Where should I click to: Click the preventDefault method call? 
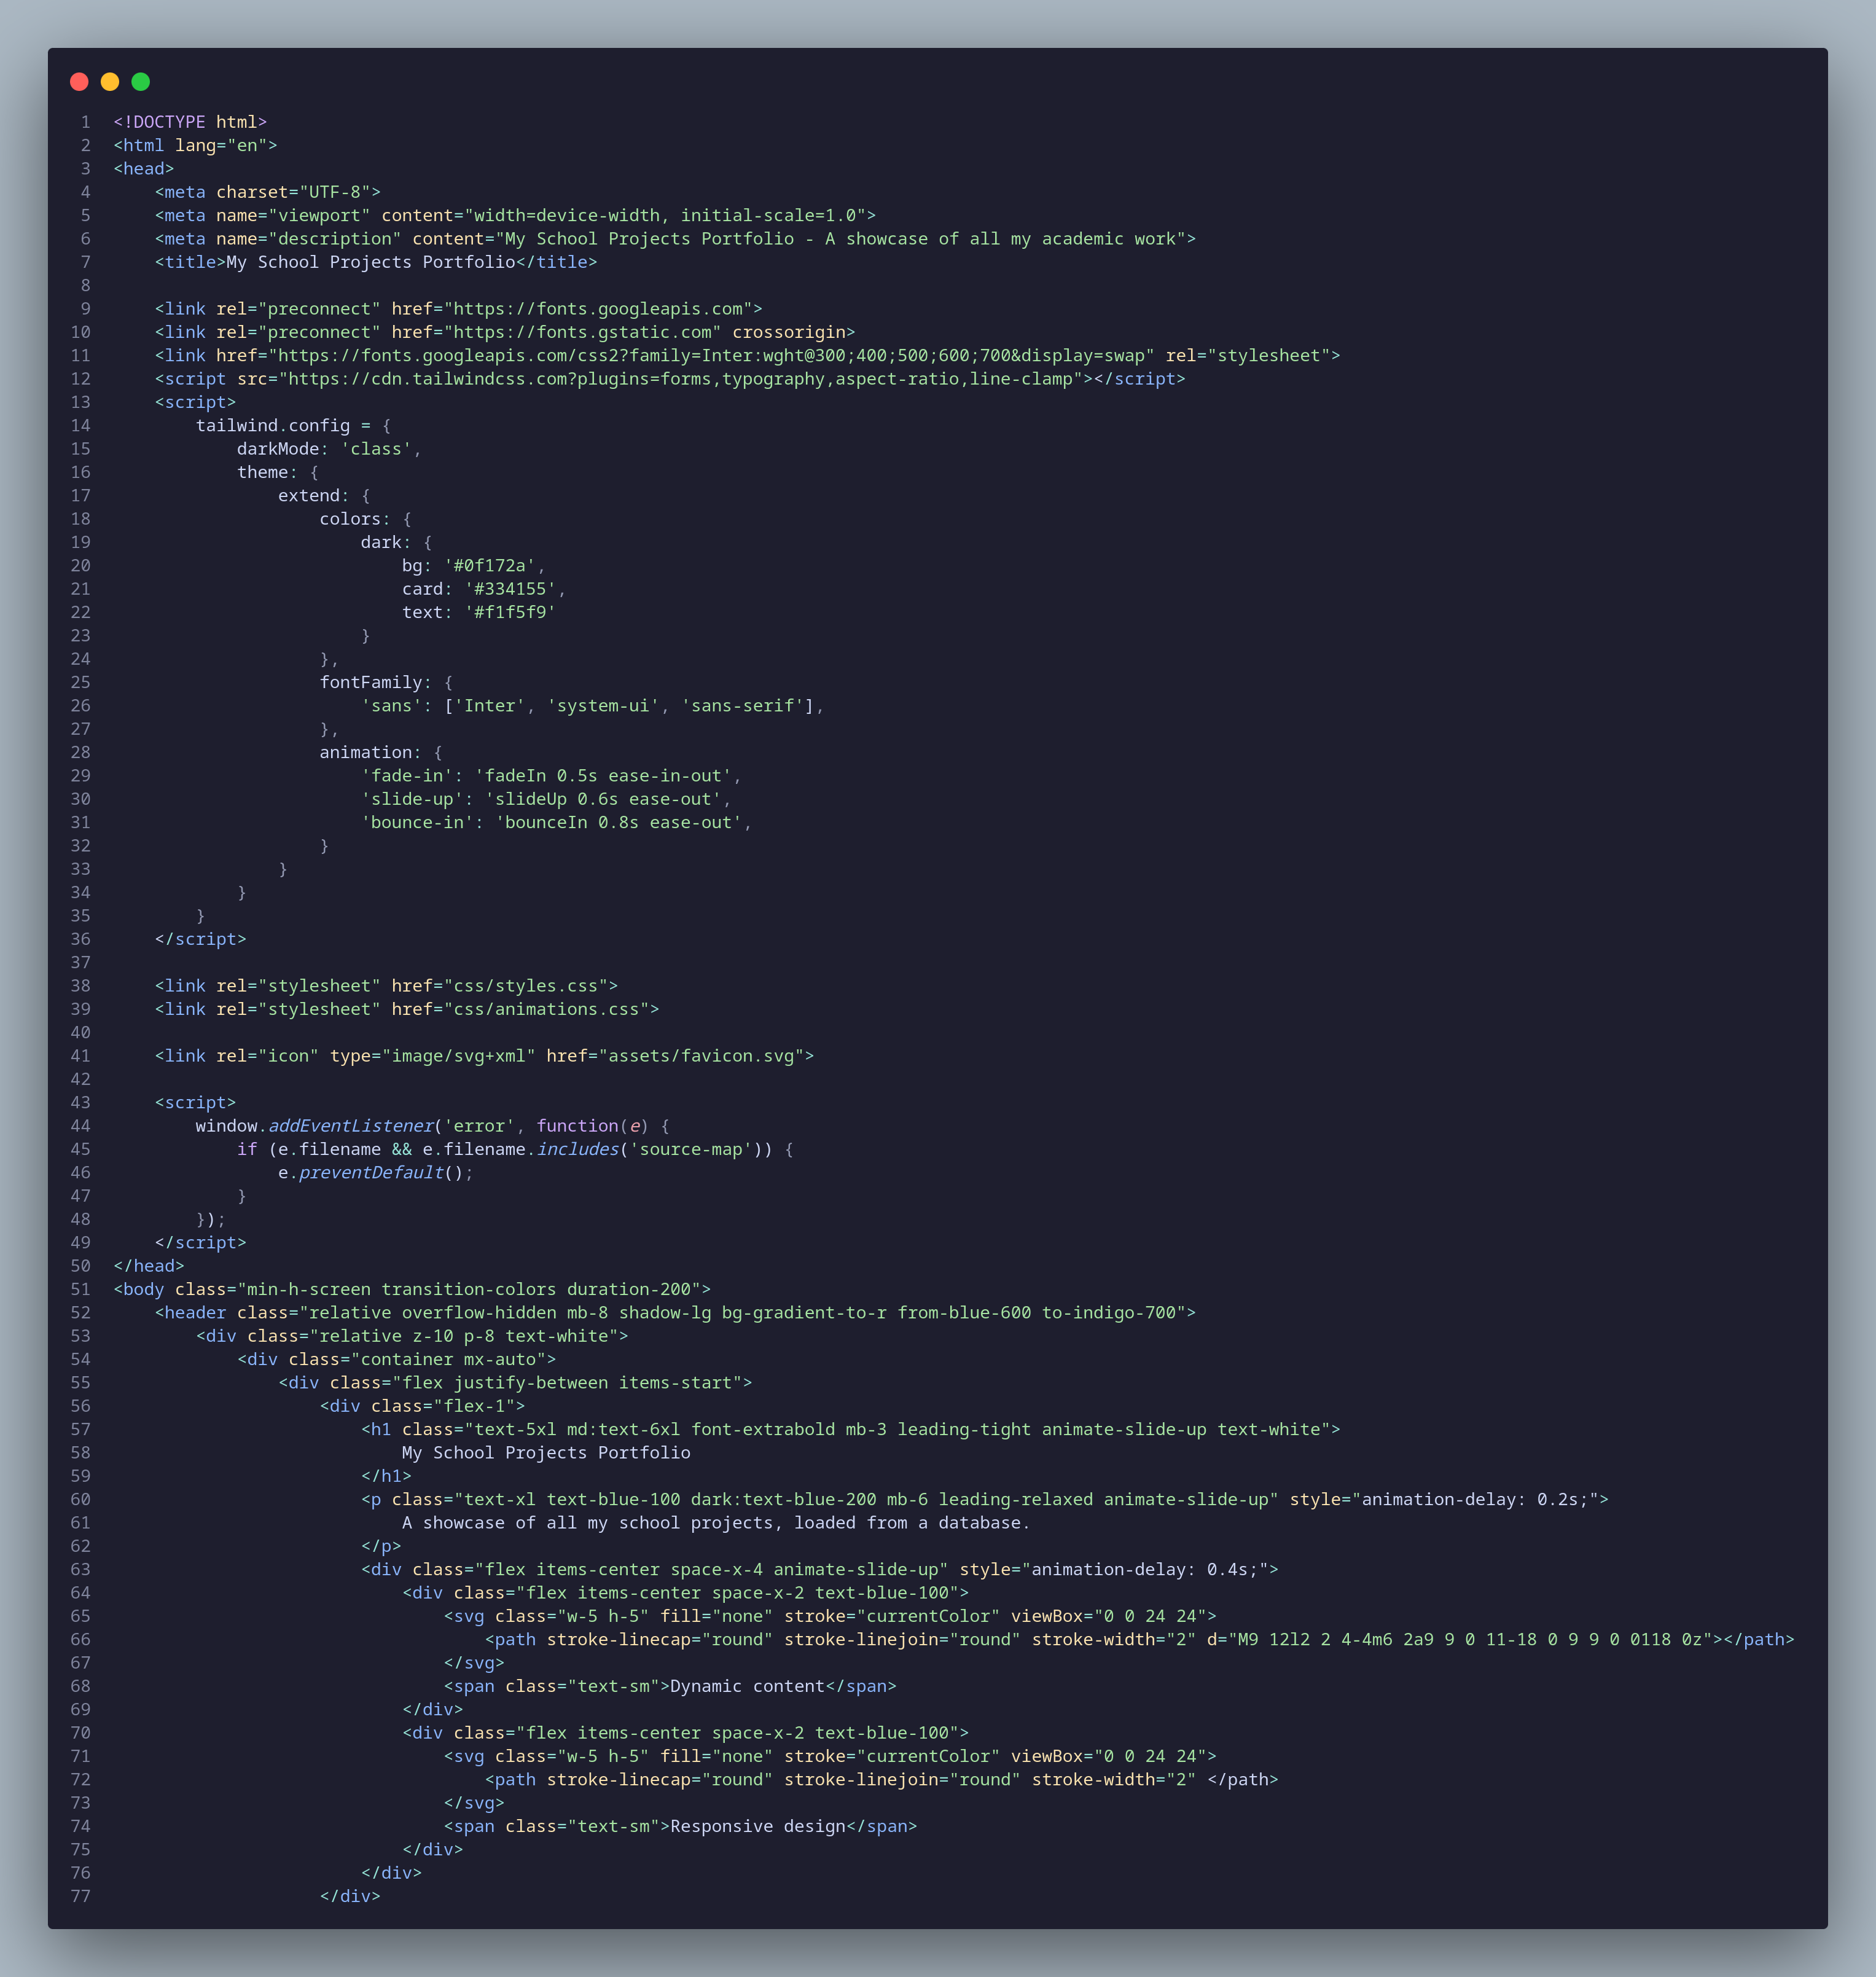pyautogui.click(x=371, y=1173)
